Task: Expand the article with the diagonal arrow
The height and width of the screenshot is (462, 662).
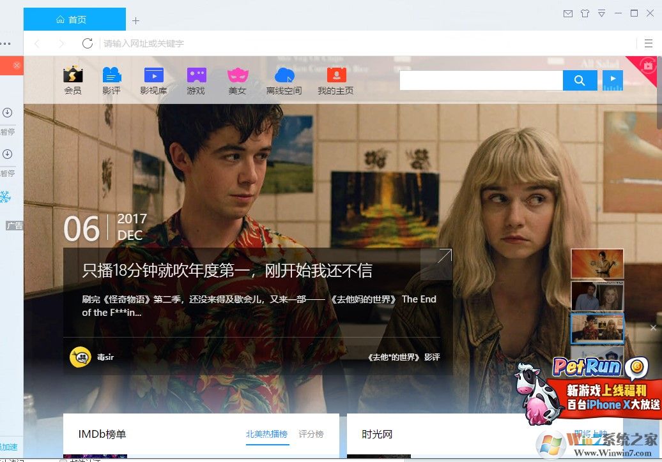Action: (x=444, y=256)
